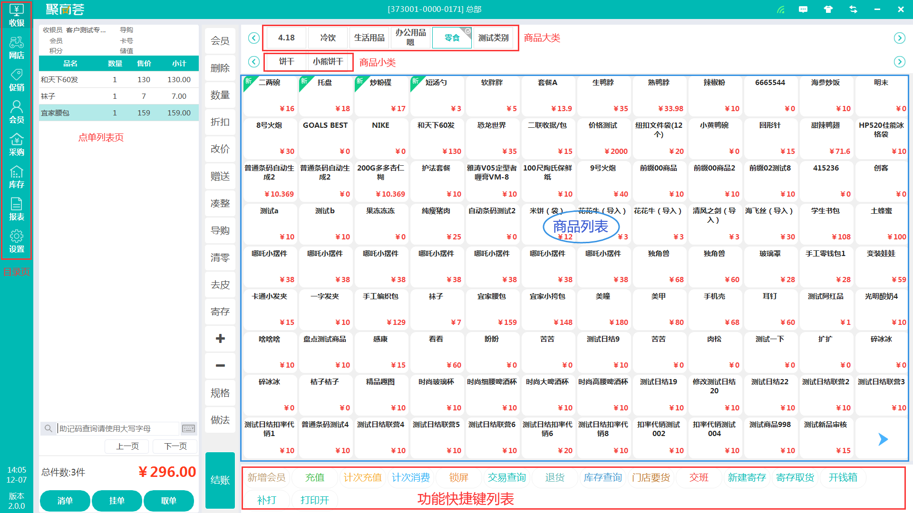Open the 设置 settings sidebar icon
Image resolution: width=913 pixels, height=513 pixels.
coord(17,242)
